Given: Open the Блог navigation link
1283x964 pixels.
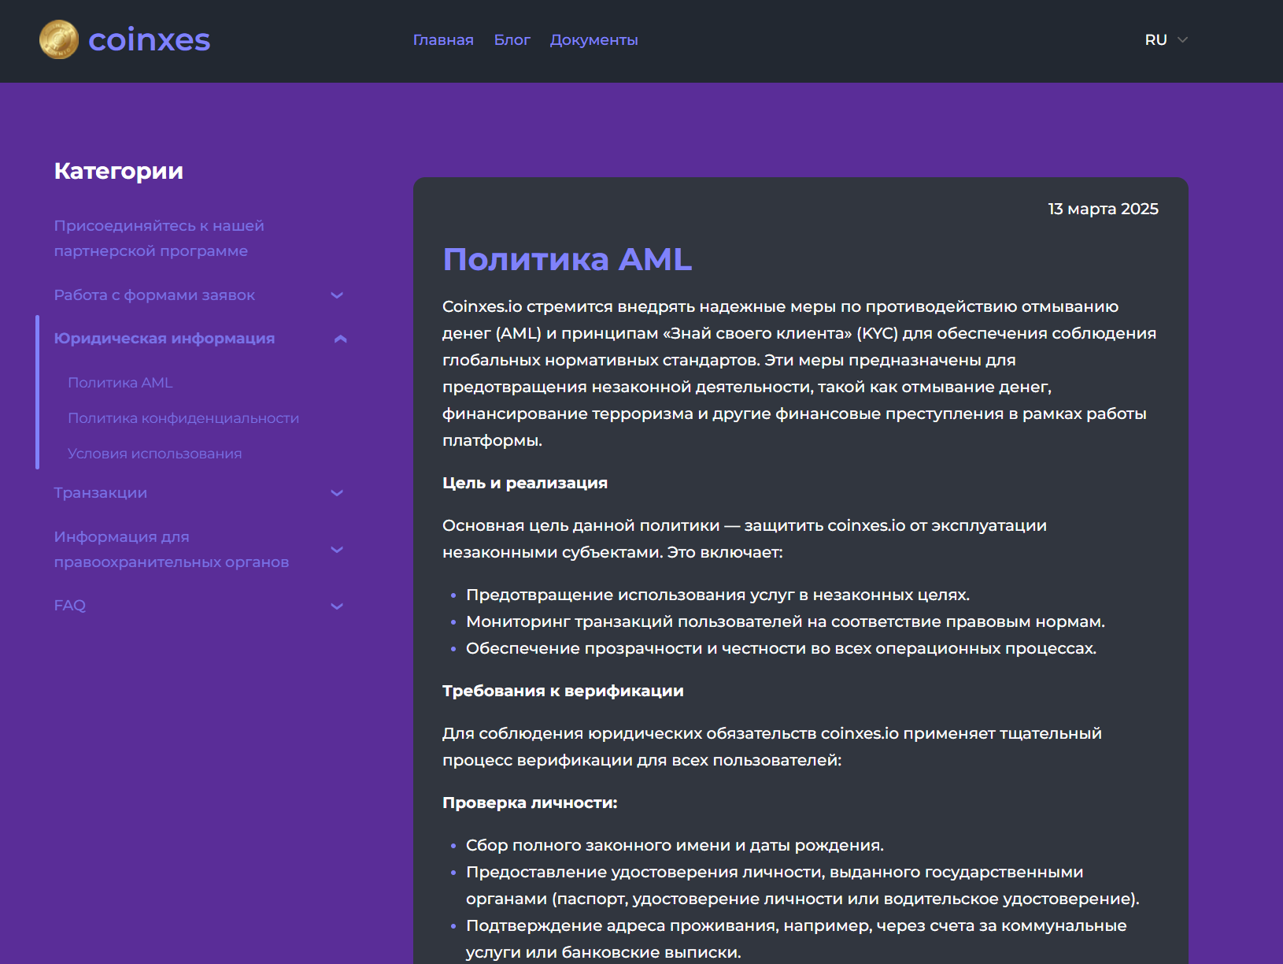Looking at the screenshot, I should 512,40.
